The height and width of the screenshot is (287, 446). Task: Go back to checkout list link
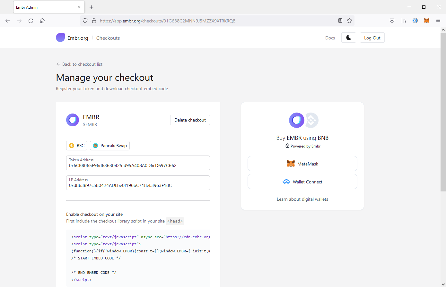coord(79,64)
